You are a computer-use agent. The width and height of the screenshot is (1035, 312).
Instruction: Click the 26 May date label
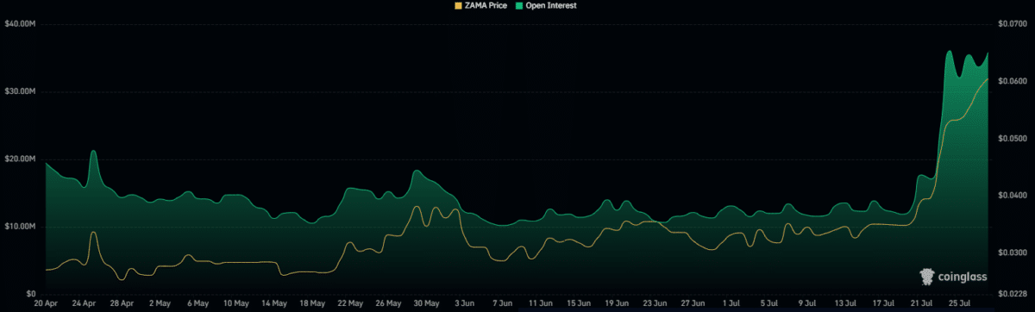coord(387,303)
